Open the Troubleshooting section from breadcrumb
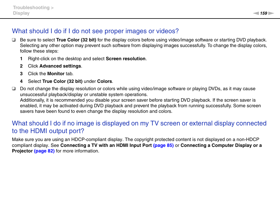The height and width of the screenshot is (198, 280). pos(31,7)
